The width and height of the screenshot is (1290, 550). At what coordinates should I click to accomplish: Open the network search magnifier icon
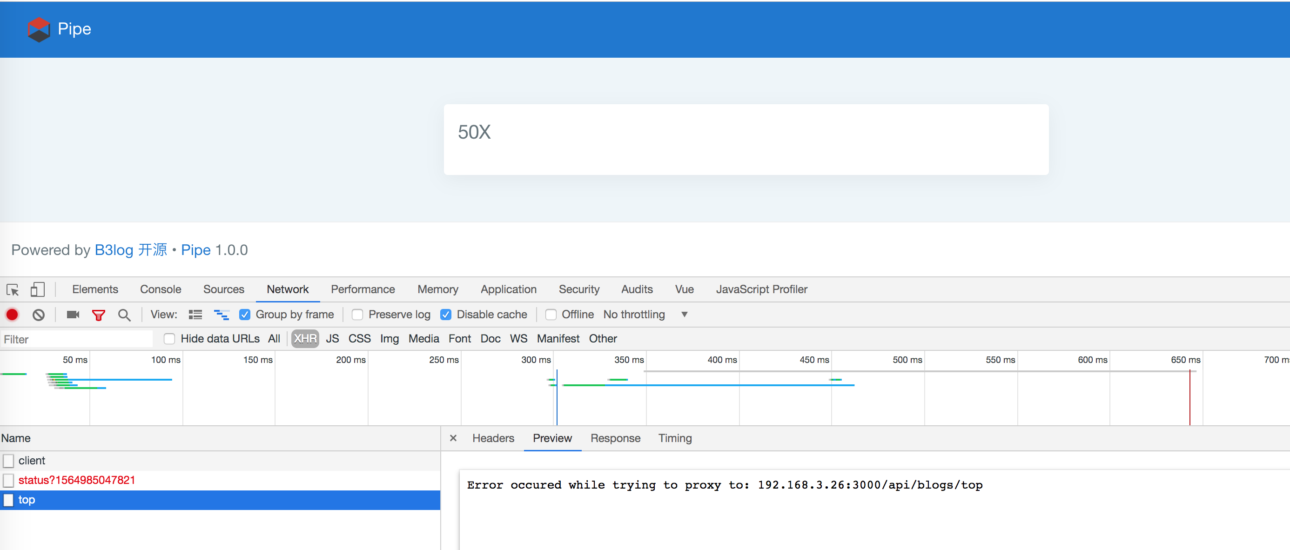[124, 315]
